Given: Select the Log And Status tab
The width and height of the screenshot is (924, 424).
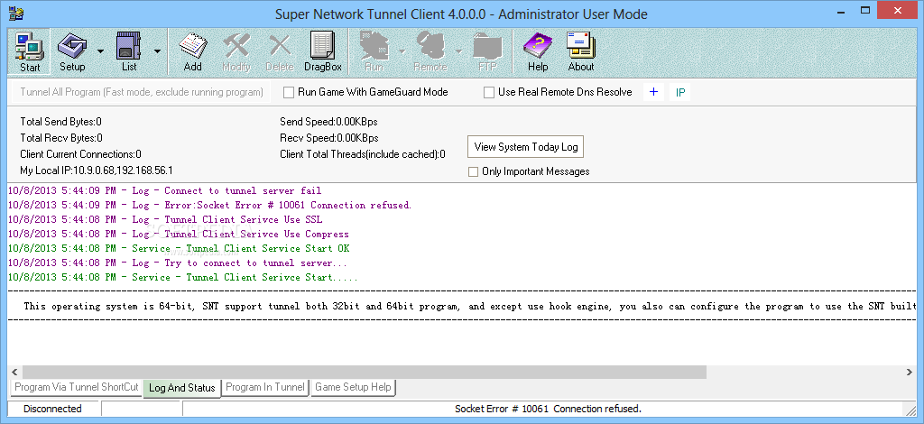Looking at the screenshot, I should (182, 388).
